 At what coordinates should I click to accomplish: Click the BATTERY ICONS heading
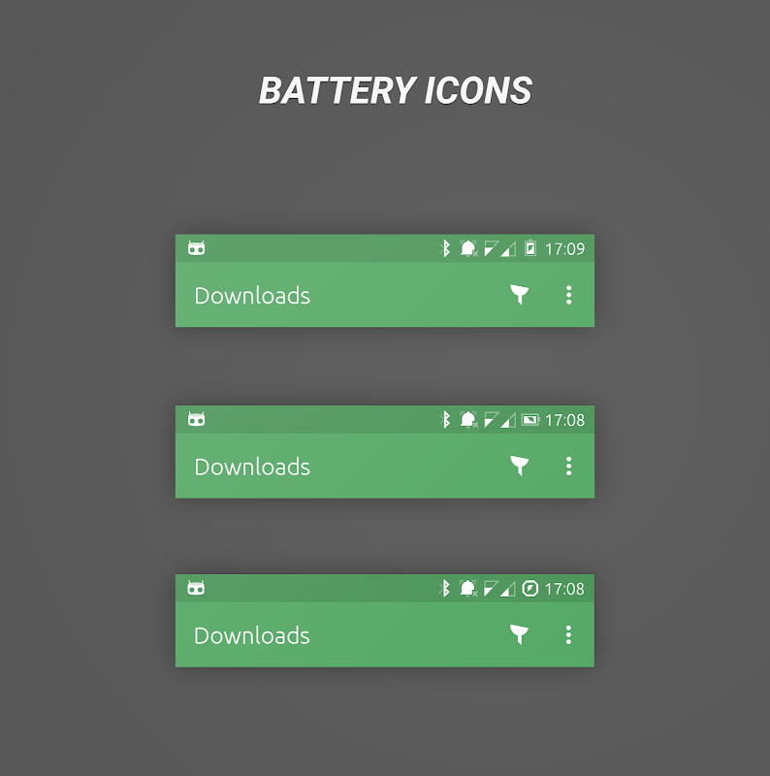click(x=396, y=90)
